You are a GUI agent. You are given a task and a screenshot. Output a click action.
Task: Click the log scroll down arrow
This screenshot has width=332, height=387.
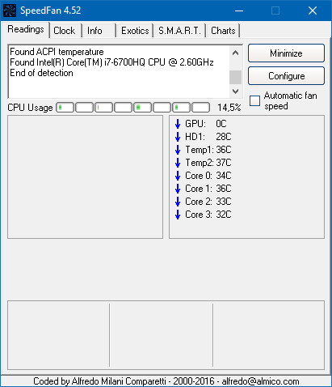(235, 91)
